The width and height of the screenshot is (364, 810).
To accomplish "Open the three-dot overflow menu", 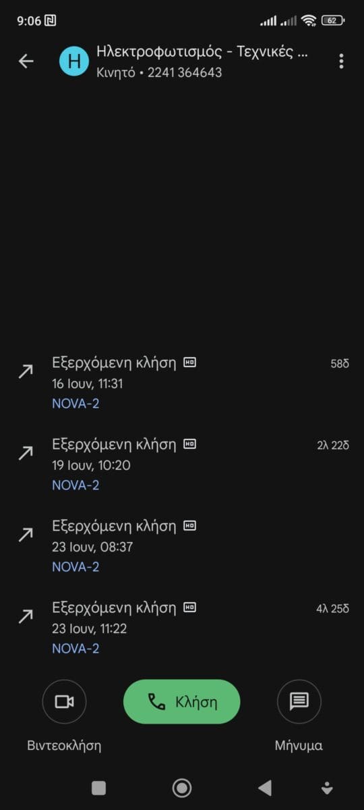I will tap(341, 61).
